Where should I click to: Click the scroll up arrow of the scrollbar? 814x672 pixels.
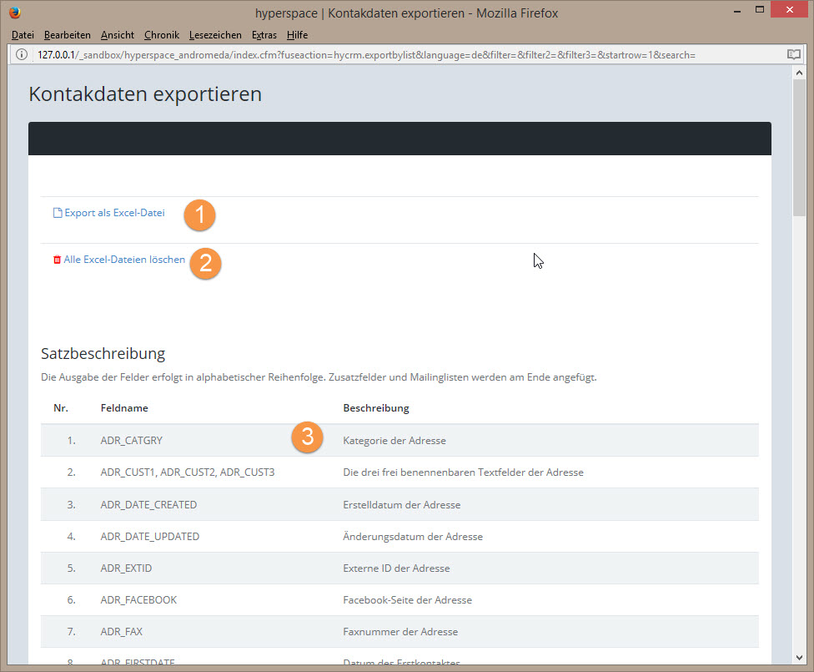pos(798,73)
